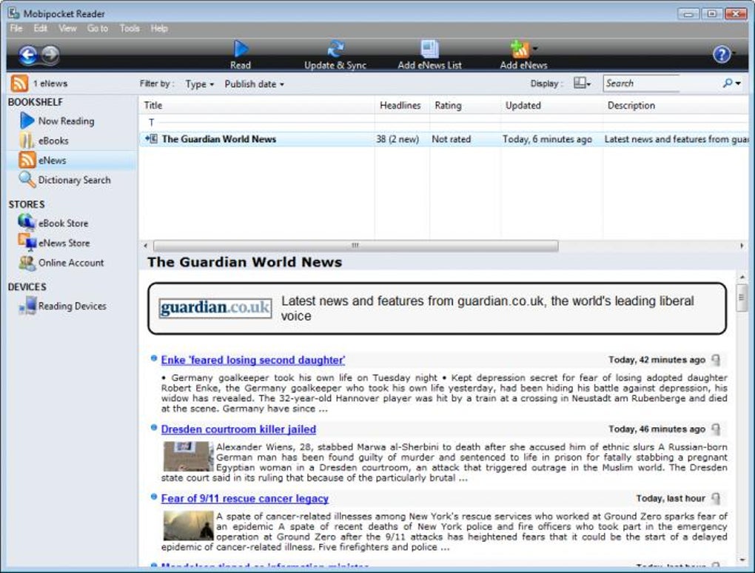
Task: Expand the Publish date filter
Action: [254, 84]
